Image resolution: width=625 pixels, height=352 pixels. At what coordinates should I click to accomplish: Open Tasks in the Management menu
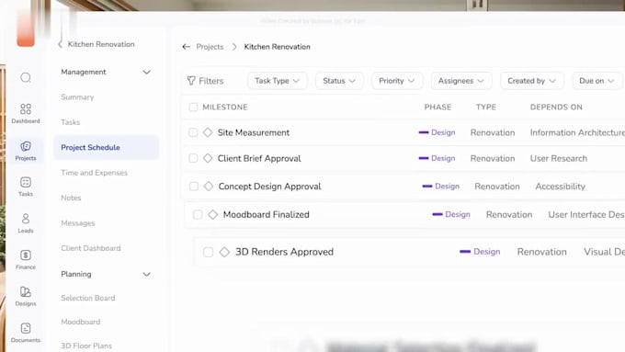[71, 122]
